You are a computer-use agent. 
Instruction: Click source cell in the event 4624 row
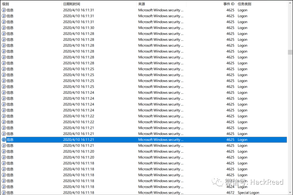pos(161,187)
